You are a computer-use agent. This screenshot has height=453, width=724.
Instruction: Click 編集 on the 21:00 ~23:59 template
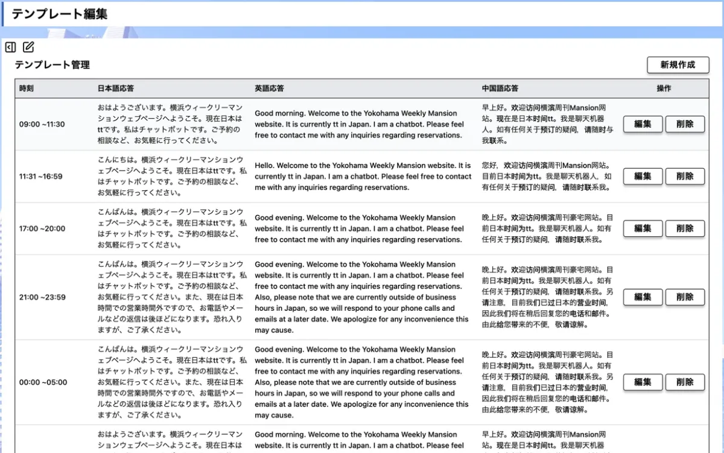643,297
